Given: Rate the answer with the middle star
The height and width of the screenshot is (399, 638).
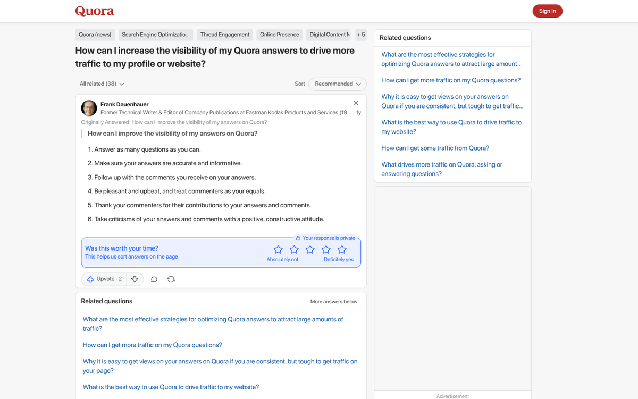Looking at the screenshot, I should pyautogui.click(x=310, y=249).
